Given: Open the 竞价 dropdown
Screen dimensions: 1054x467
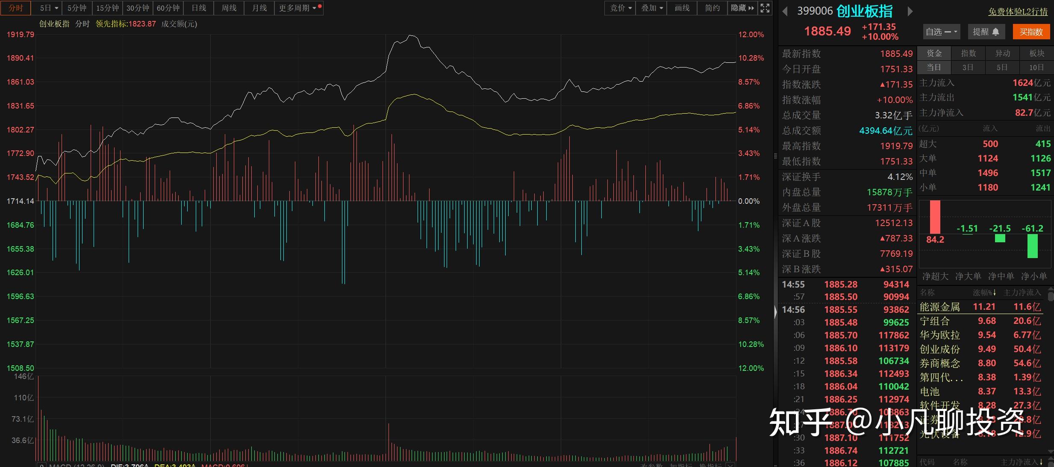Looking at the screenshot, I should (621, 8).
